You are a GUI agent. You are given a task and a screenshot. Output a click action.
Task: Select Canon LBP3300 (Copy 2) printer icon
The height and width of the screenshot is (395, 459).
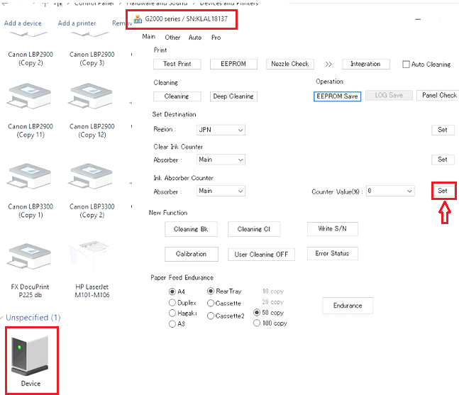point(90,179)
